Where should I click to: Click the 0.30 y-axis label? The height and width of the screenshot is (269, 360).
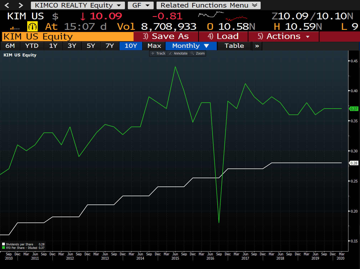354,151
